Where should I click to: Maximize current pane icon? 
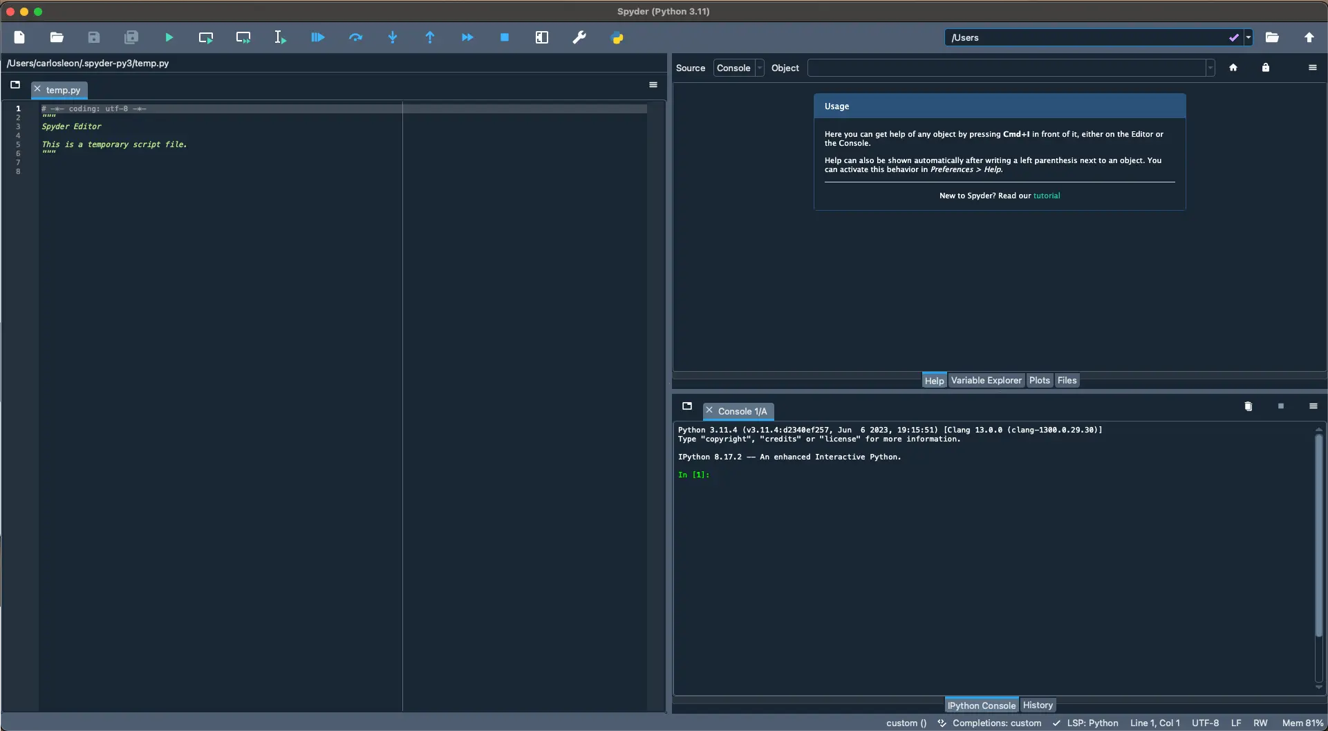[542, 37]
